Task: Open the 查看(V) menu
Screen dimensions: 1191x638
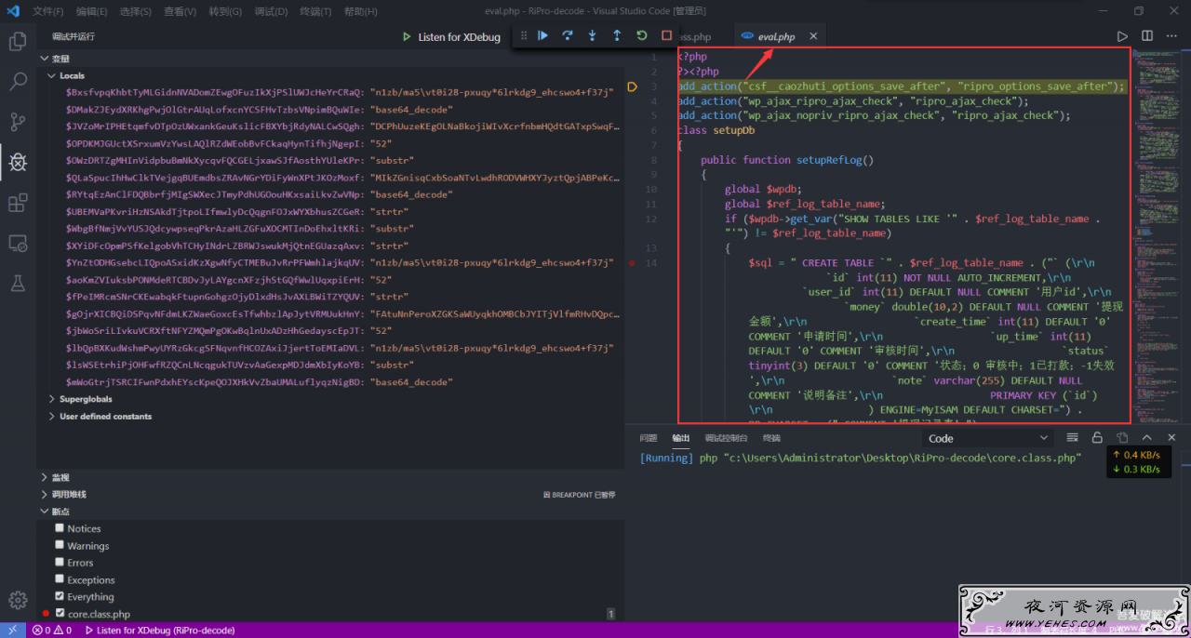Action: (x=180, y=11)
